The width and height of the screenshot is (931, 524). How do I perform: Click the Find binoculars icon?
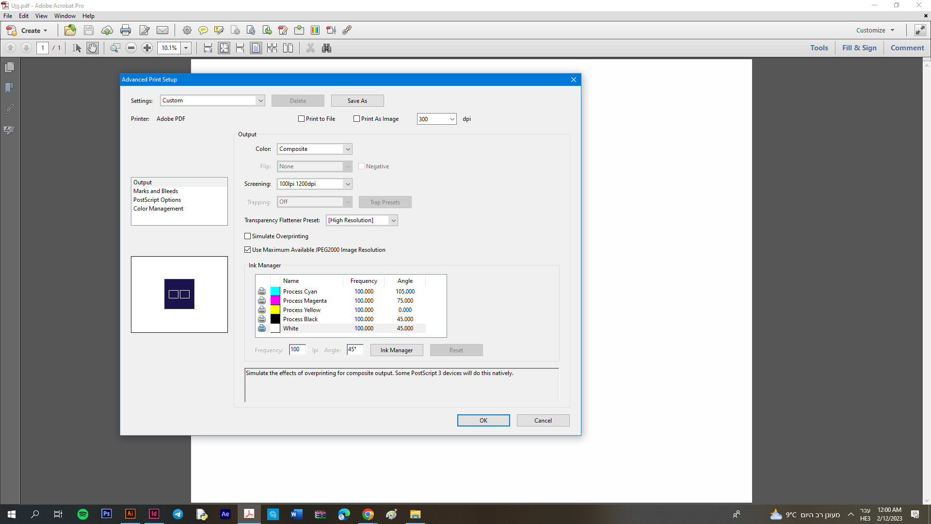click(326, 48)
